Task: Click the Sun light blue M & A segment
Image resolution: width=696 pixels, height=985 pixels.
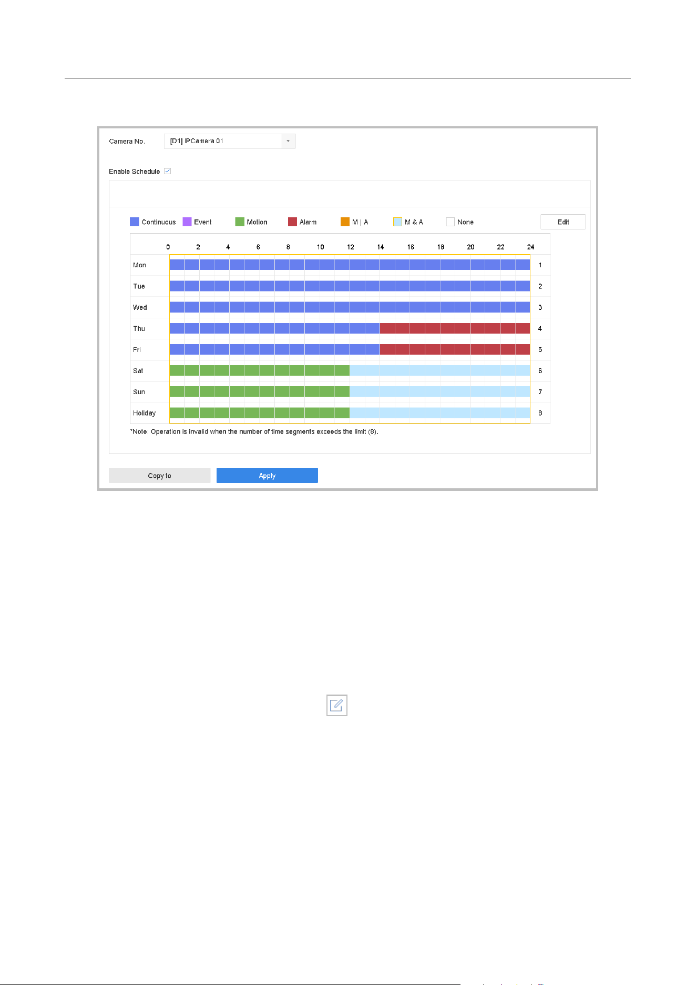Action: [x=439, y=391]
